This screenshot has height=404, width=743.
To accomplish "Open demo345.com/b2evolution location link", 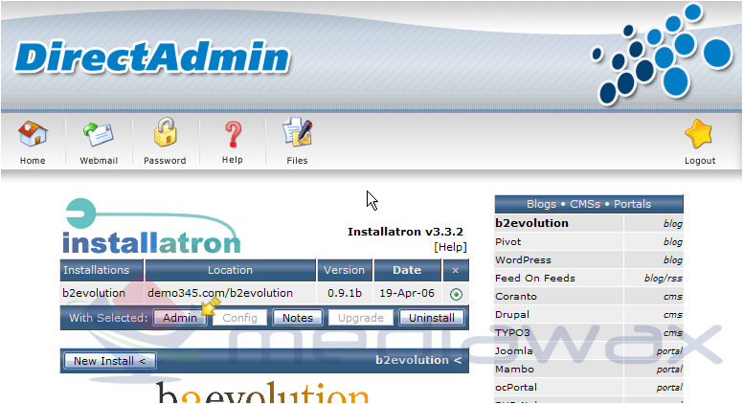I will click(220, 293).
